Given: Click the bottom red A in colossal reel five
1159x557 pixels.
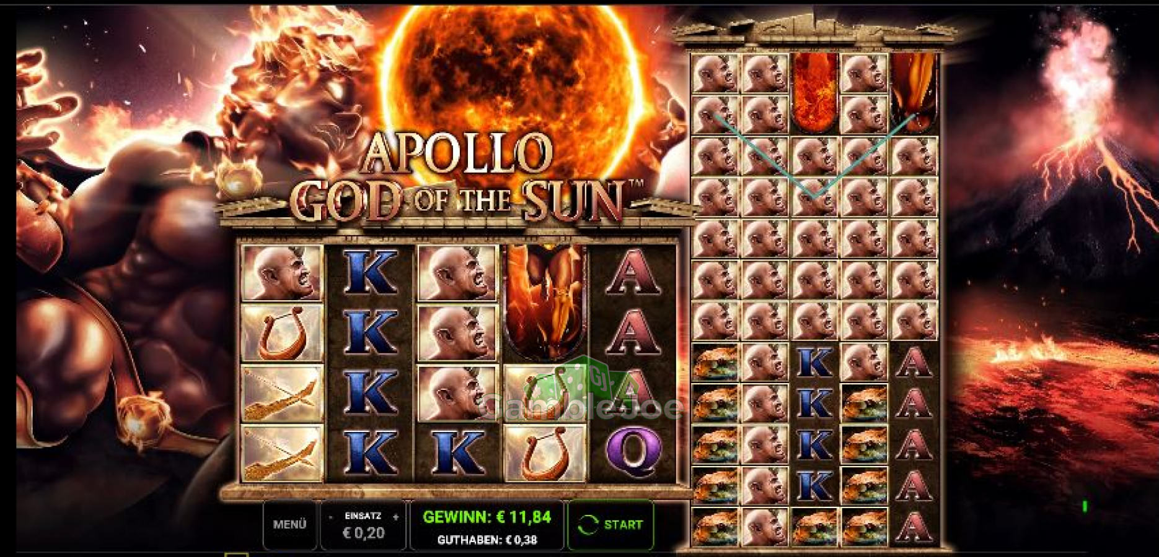Looking at the screenshot, I should point(914,527).
